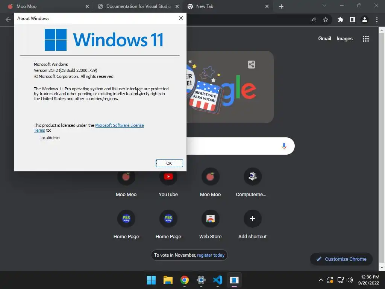The width and height of the screenshot is (385, 289).
Task: Click OK in About Windows dialog
Action: point(169,163)
